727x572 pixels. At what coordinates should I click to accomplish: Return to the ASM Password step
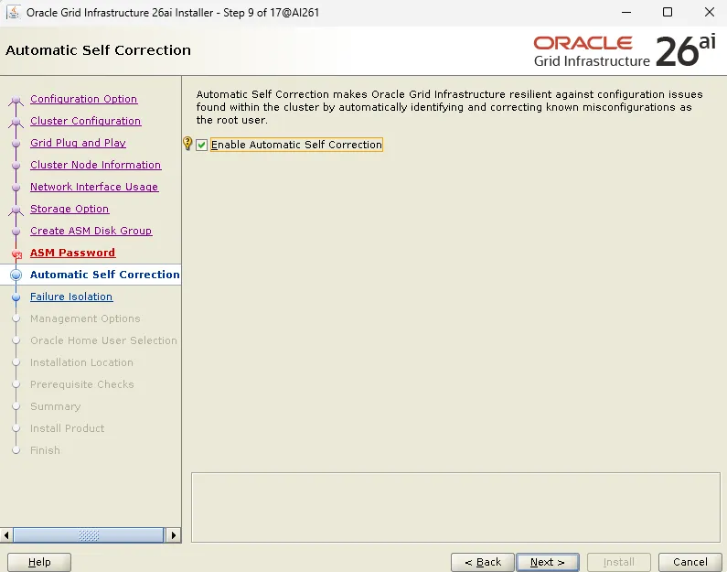(72, 253)
